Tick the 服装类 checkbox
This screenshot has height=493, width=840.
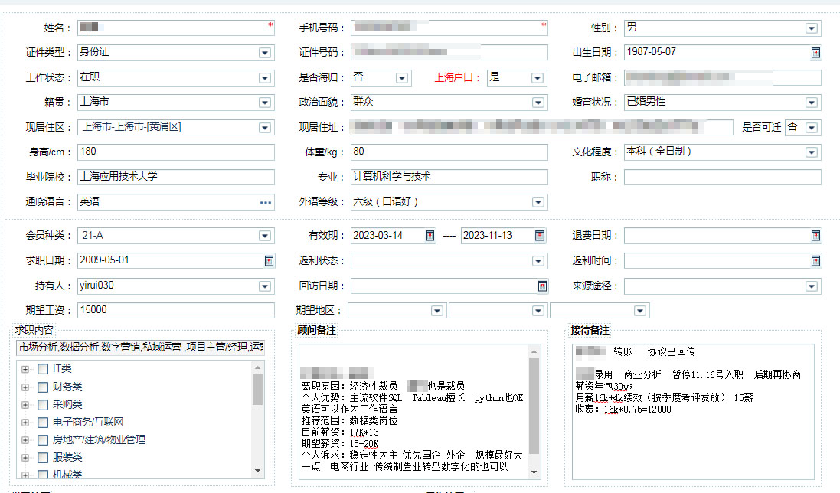pyautogui.click(x=43, y=458)
